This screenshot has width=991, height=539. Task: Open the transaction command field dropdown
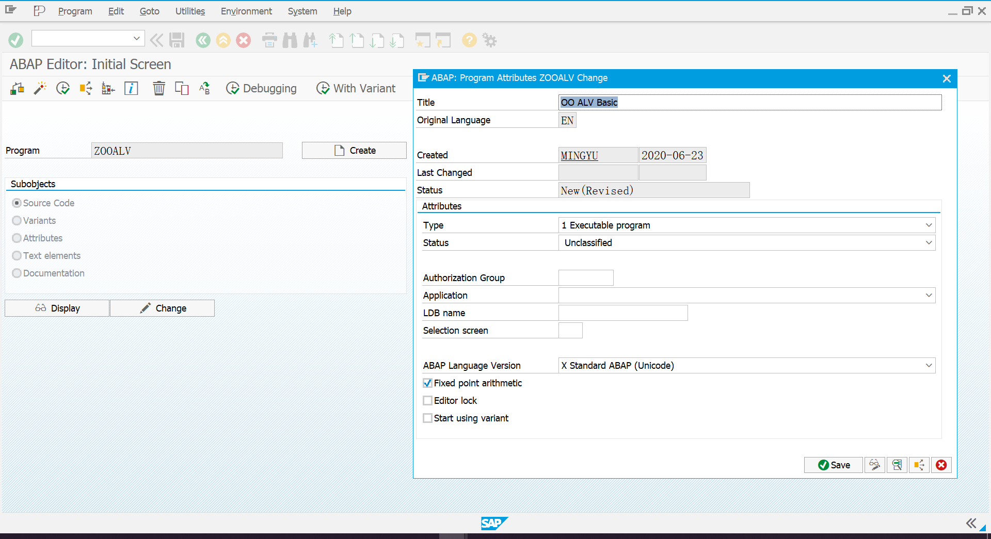pyautogui.click(x=136, y=38)
